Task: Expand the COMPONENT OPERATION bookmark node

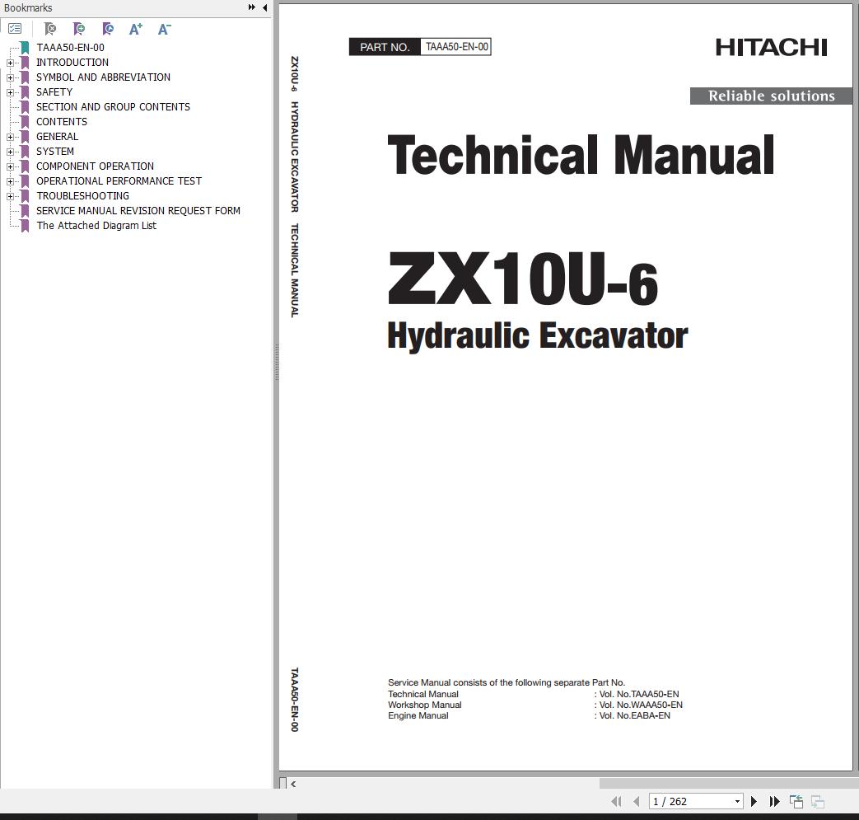Action: [x=10, y=166]
